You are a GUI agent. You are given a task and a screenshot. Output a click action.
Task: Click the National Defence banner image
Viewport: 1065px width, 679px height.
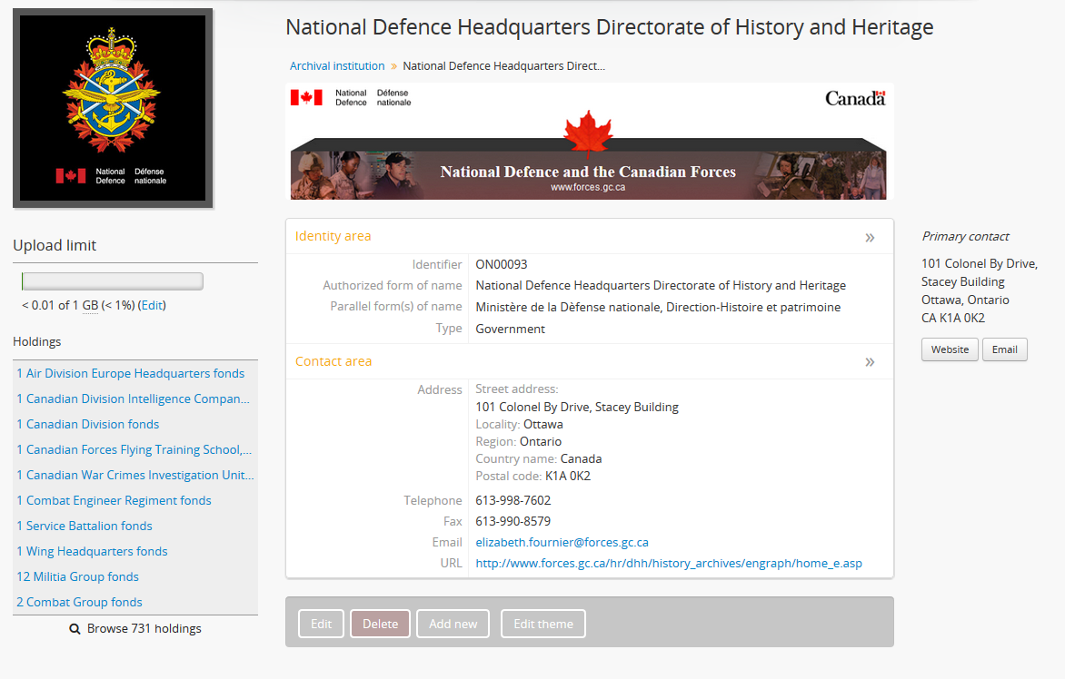589,142
